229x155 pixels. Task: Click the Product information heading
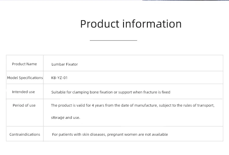click(x=131, y=24)
